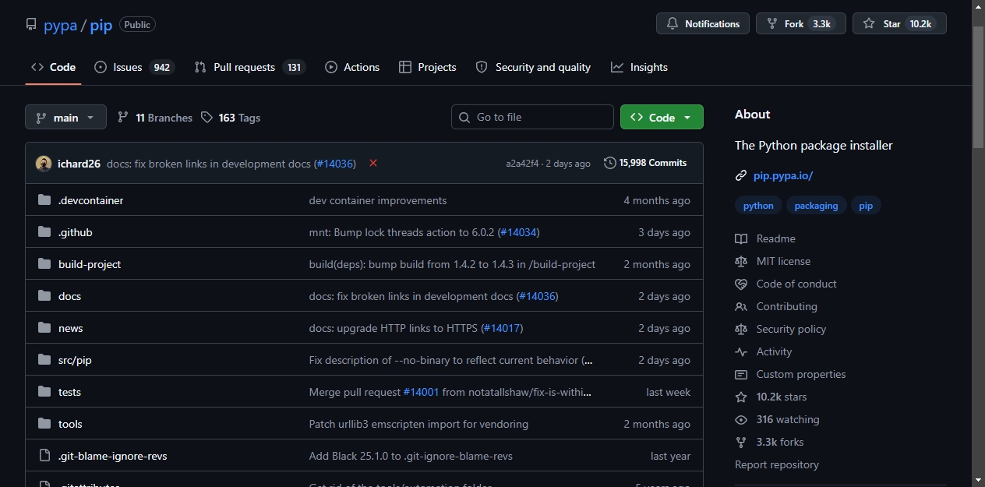Select the Security and quality tab

coord(533,67)
